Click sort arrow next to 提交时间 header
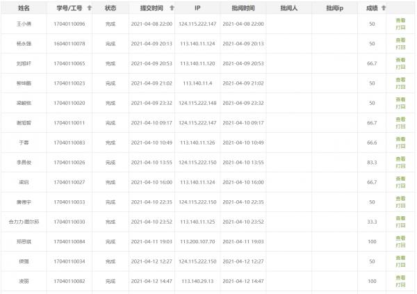Screen dimensions: 417x294 click(x=172, y=8)
